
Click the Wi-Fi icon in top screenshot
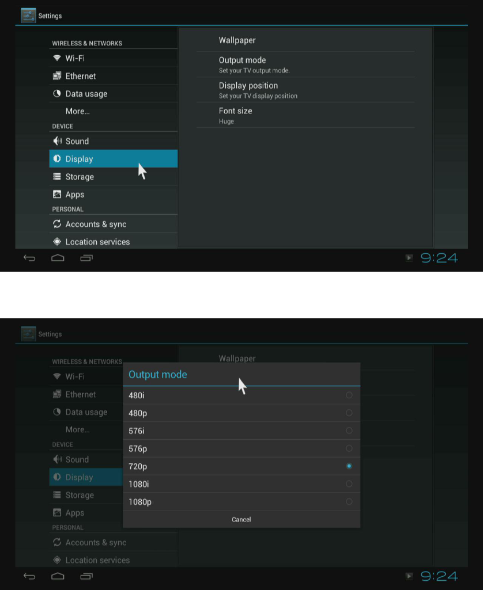click(x=57, y=58)
